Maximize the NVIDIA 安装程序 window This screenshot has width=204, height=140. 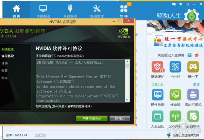120,21
